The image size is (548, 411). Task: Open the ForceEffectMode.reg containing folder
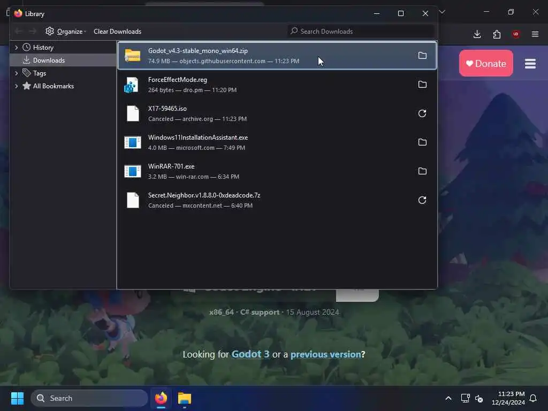click(x=422, y=85)
